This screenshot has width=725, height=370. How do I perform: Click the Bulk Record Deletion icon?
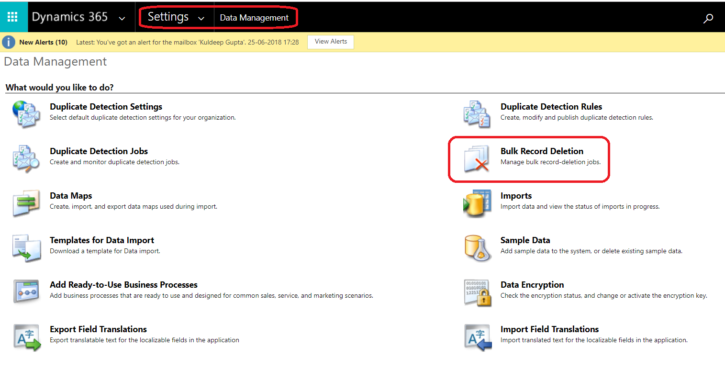click(x=477, y=158)
